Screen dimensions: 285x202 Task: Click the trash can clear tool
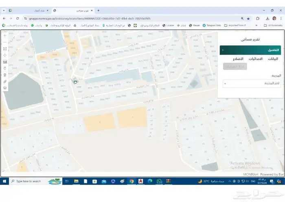(x=5, y=75)
